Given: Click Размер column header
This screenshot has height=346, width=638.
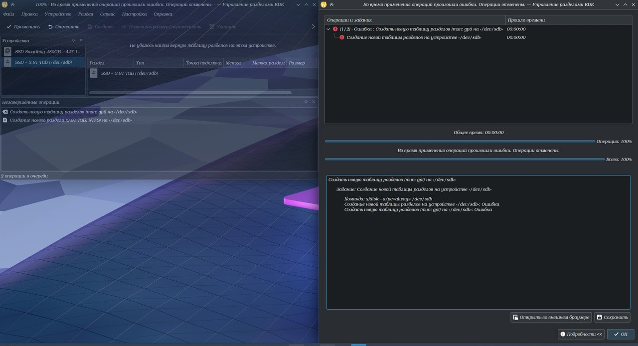Looking at the screenshot, I should (302, 63).
